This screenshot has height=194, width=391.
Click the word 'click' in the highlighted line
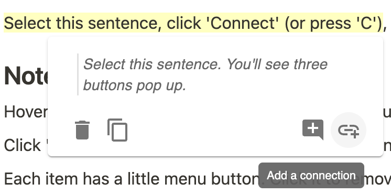[x=184, y=23]
